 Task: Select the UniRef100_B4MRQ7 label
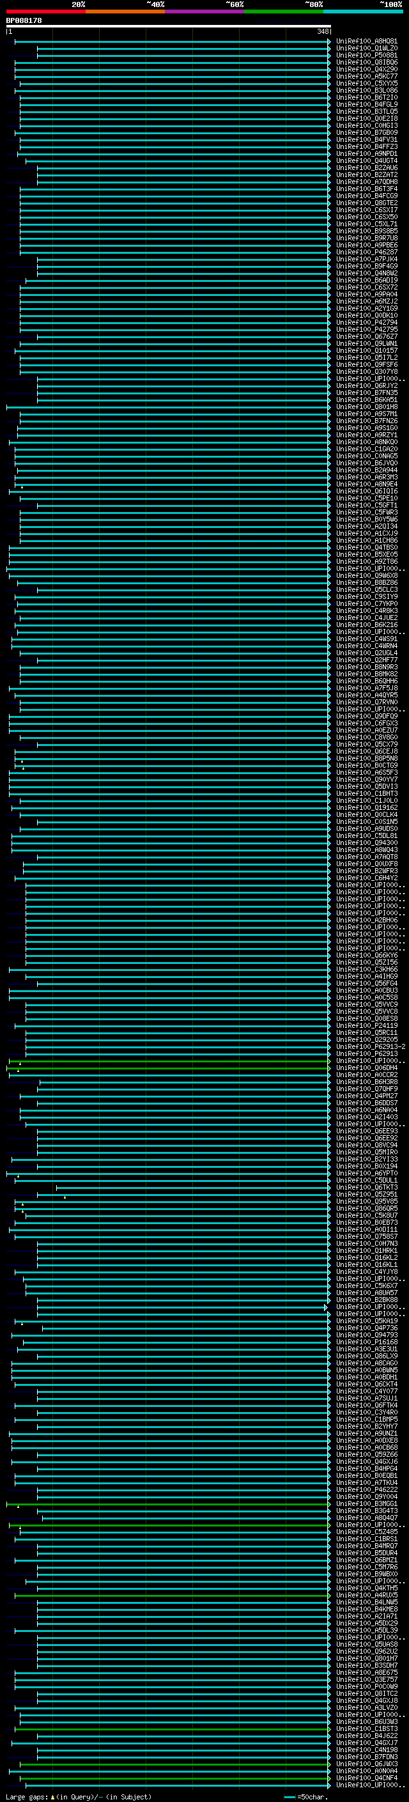click(x=366, y=1545)
